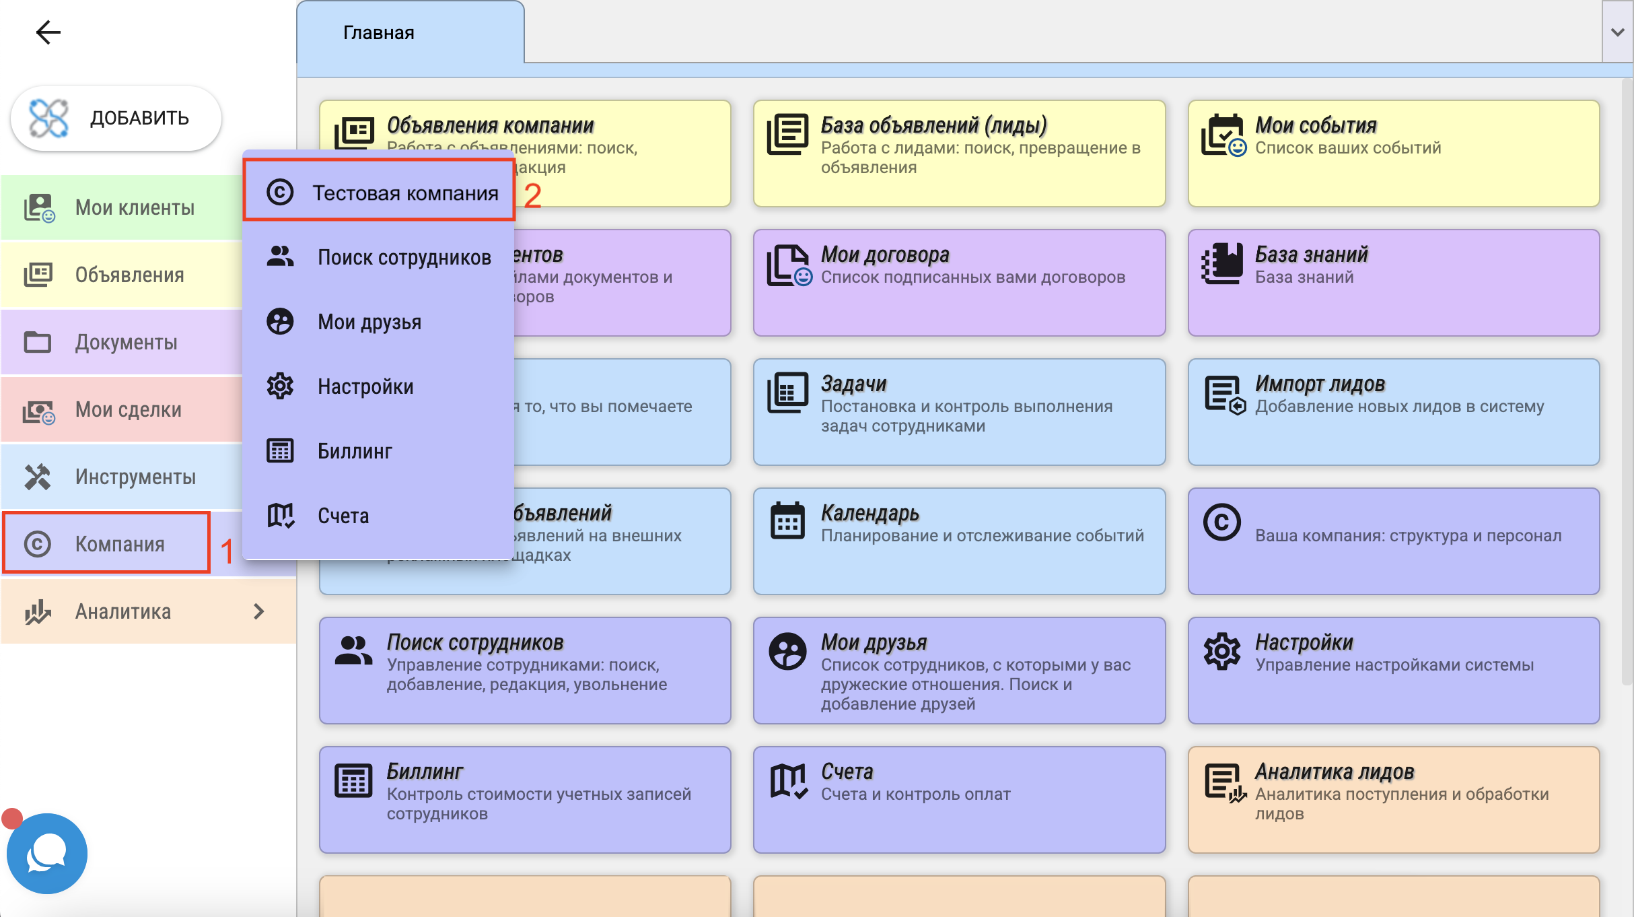
Task: Click the Календарь calendar icon
Action: click(x=787, y=521)
